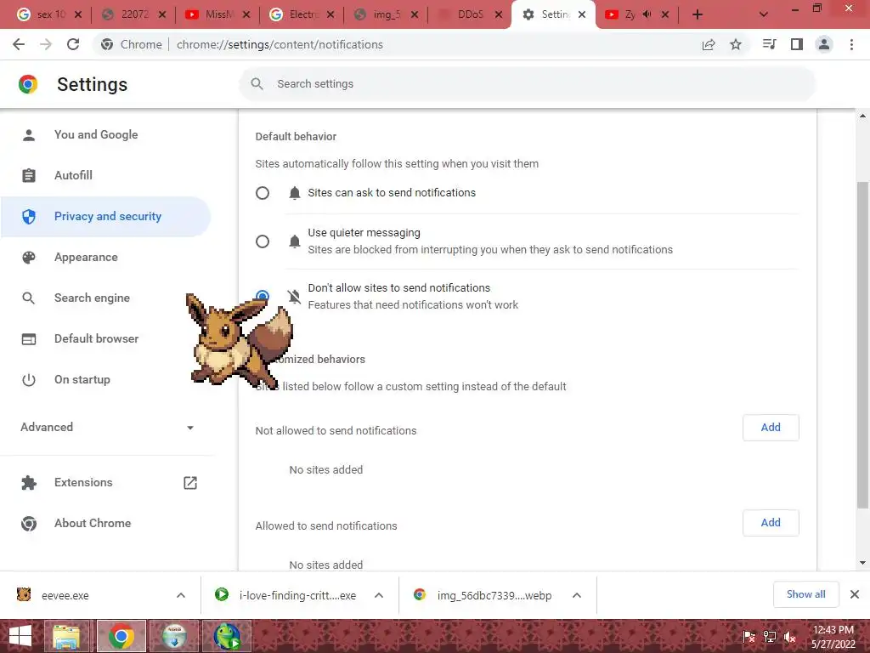Mute audio on the Zy YouTube tab

[x=647, y=14]
